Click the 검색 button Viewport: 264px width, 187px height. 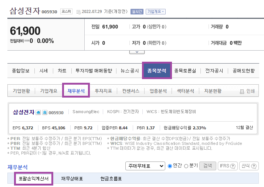[x=207, y=166]
